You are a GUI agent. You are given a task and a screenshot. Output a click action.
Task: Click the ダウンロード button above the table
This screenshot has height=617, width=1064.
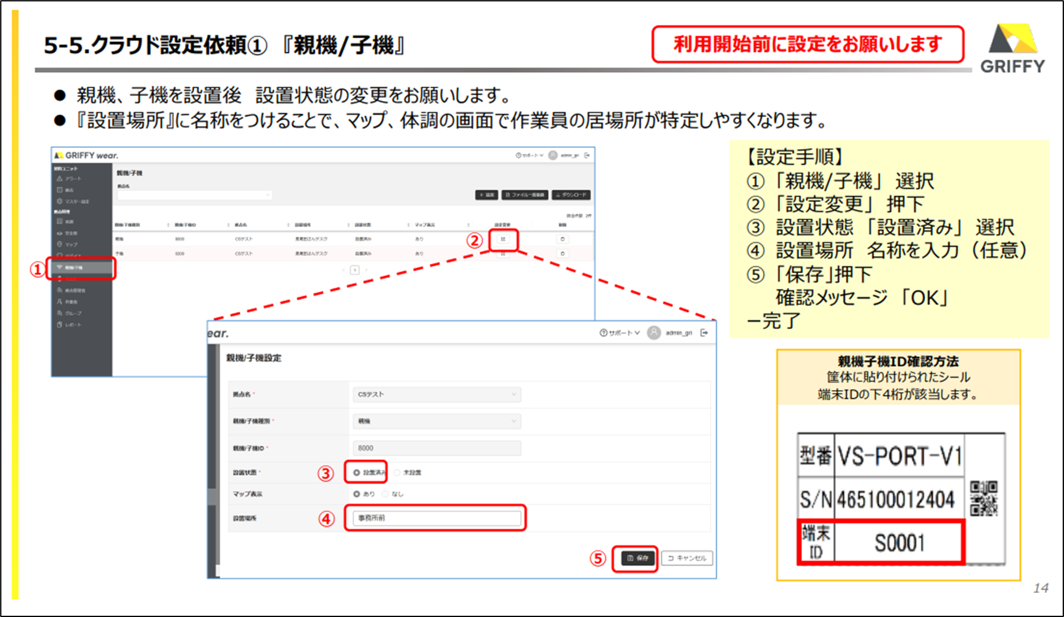coord(571,195)
